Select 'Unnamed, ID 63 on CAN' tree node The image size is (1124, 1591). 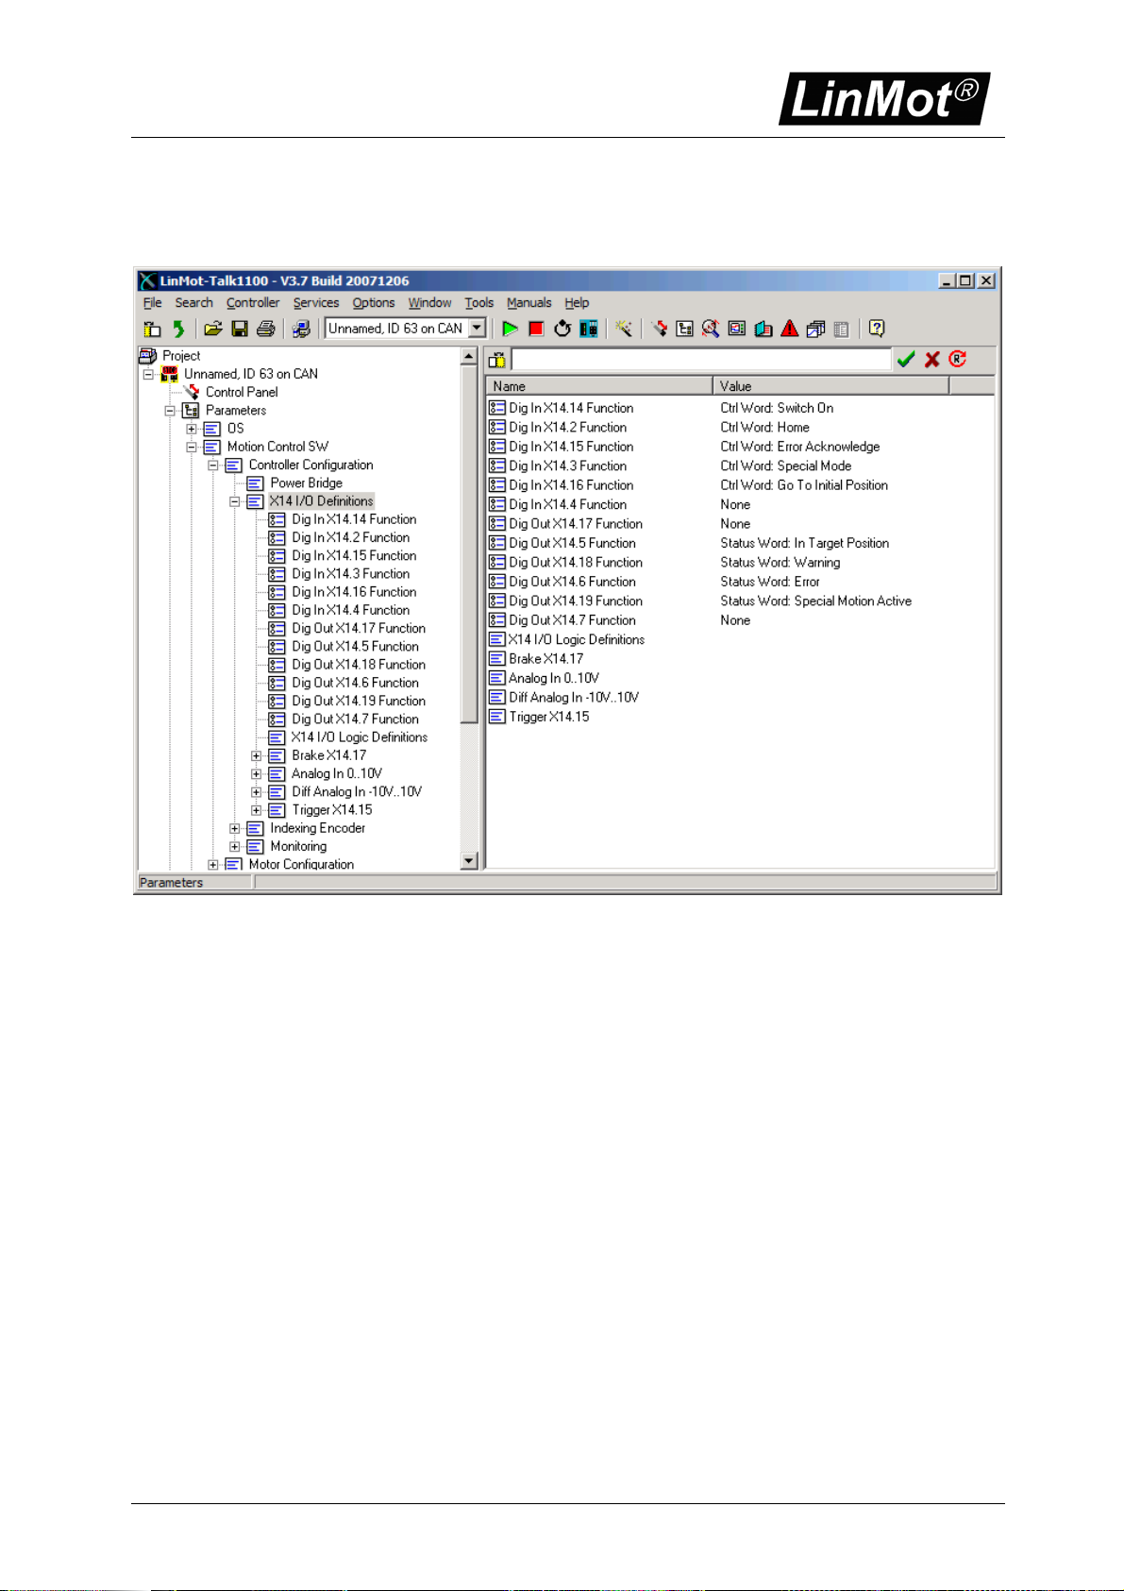[251, 374]
